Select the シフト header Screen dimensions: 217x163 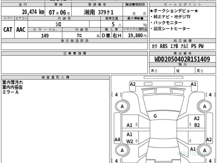click(8, 18)
